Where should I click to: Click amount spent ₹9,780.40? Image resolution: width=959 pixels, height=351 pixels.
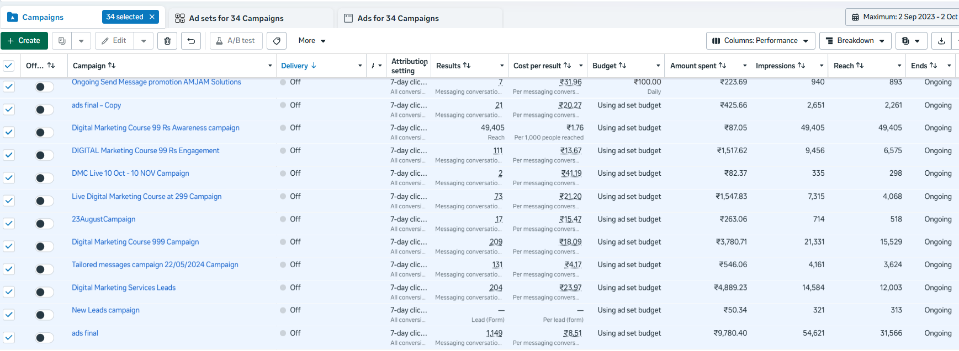coord(730,333)
